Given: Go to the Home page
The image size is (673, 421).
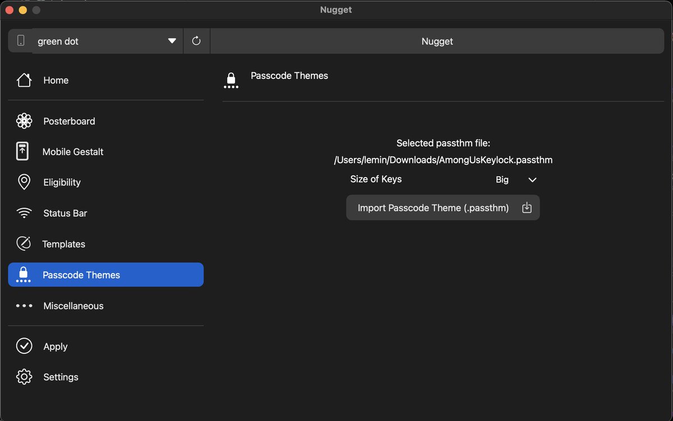Looking at the screenshot, I should (x=106, y=80).
